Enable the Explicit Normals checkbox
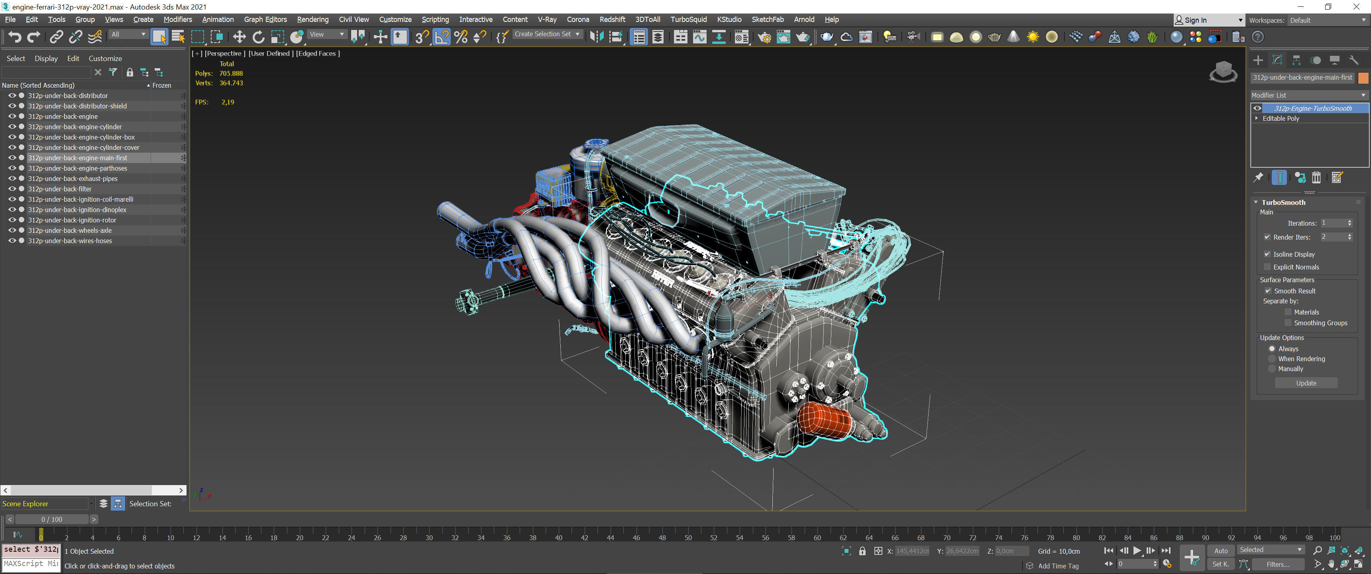Image resolution: width=1371 pixels, height=574 pixels. [1267, 267]
